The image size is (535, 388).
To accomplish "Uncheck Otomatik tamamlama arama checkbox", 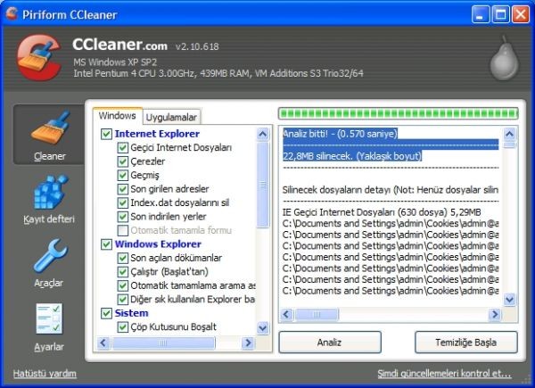I will coord(122,285).
